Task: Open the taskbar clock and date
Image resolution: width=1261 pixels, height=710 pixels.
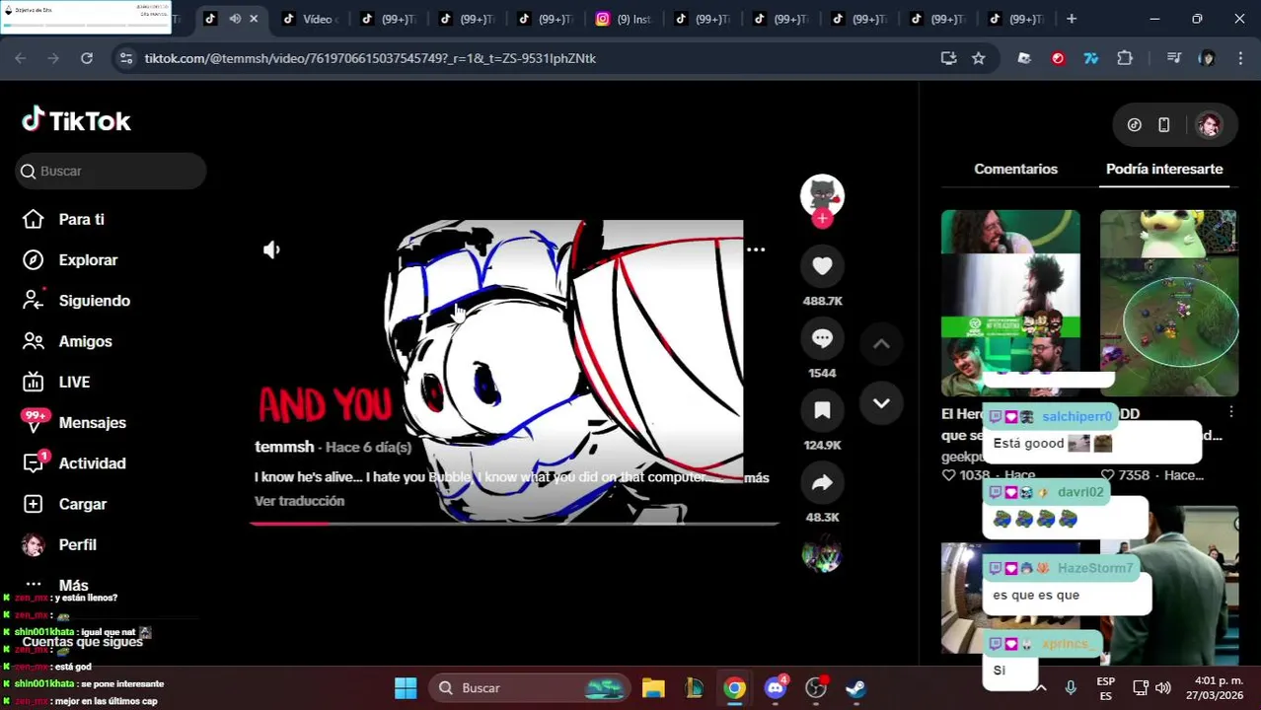Action: click(x=1215, y=687)
